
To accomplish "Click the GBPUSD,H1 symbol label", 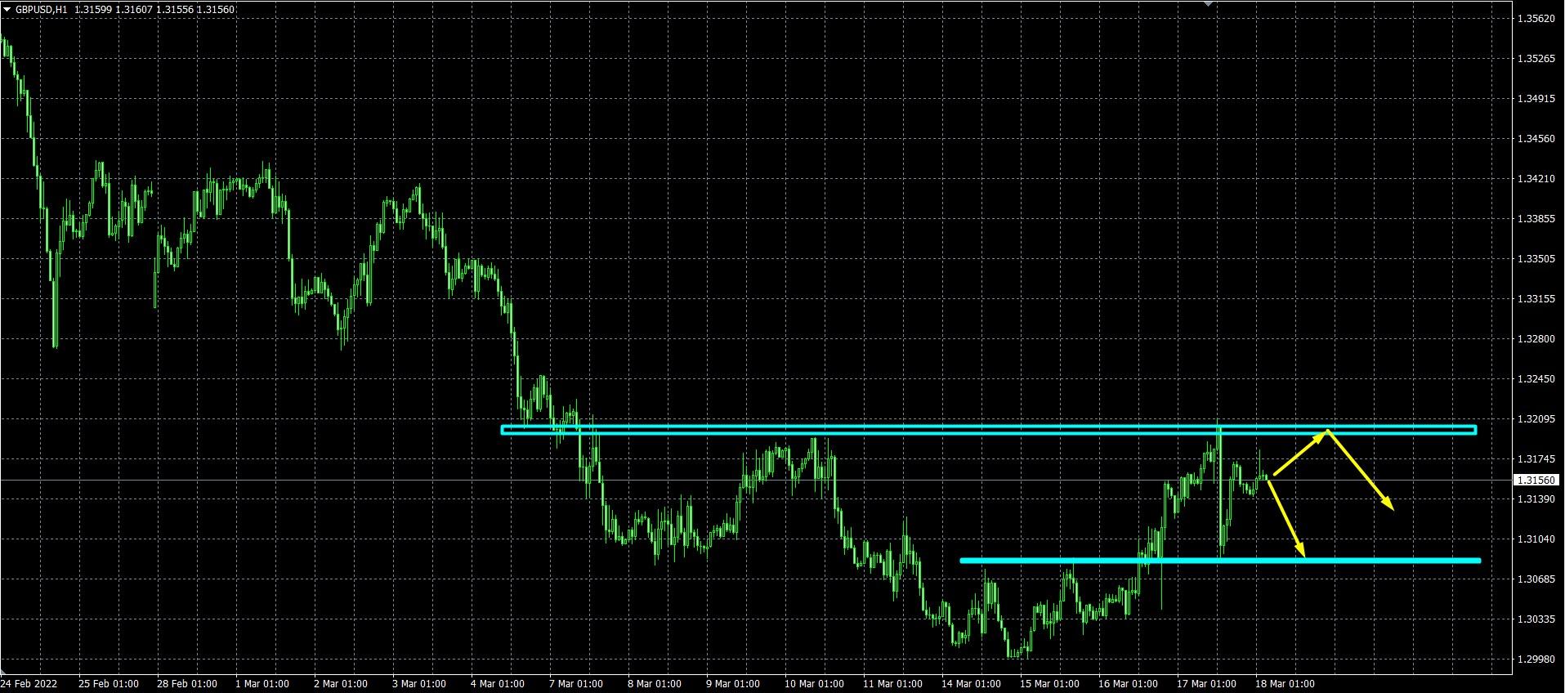I will tap(42, 10).
